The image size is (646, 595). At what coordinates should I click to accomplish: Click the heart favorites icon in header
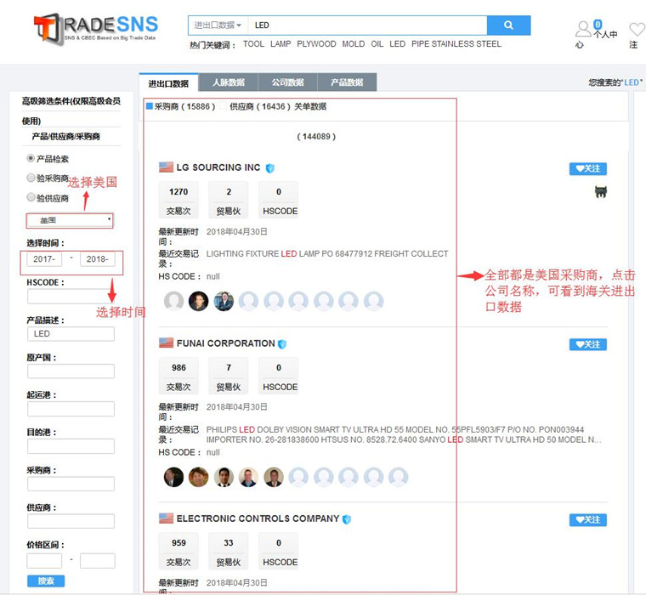click(x=637, y=29)
